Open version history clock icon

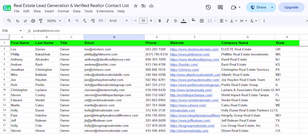(208, 8)
